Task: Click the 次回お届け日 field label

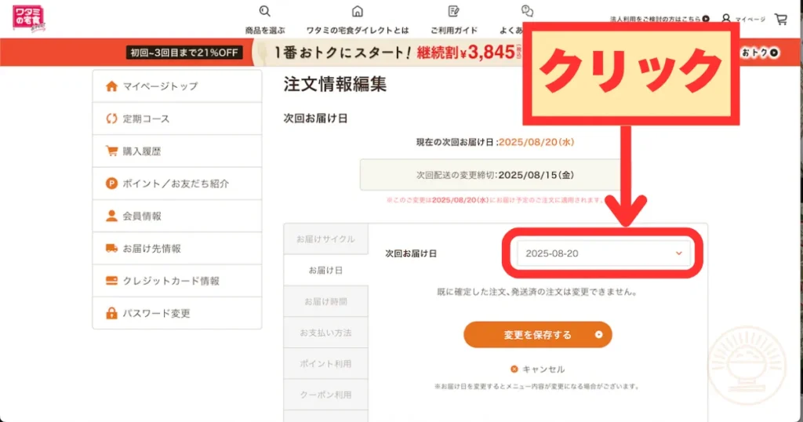Action: [x=411, y=253]
